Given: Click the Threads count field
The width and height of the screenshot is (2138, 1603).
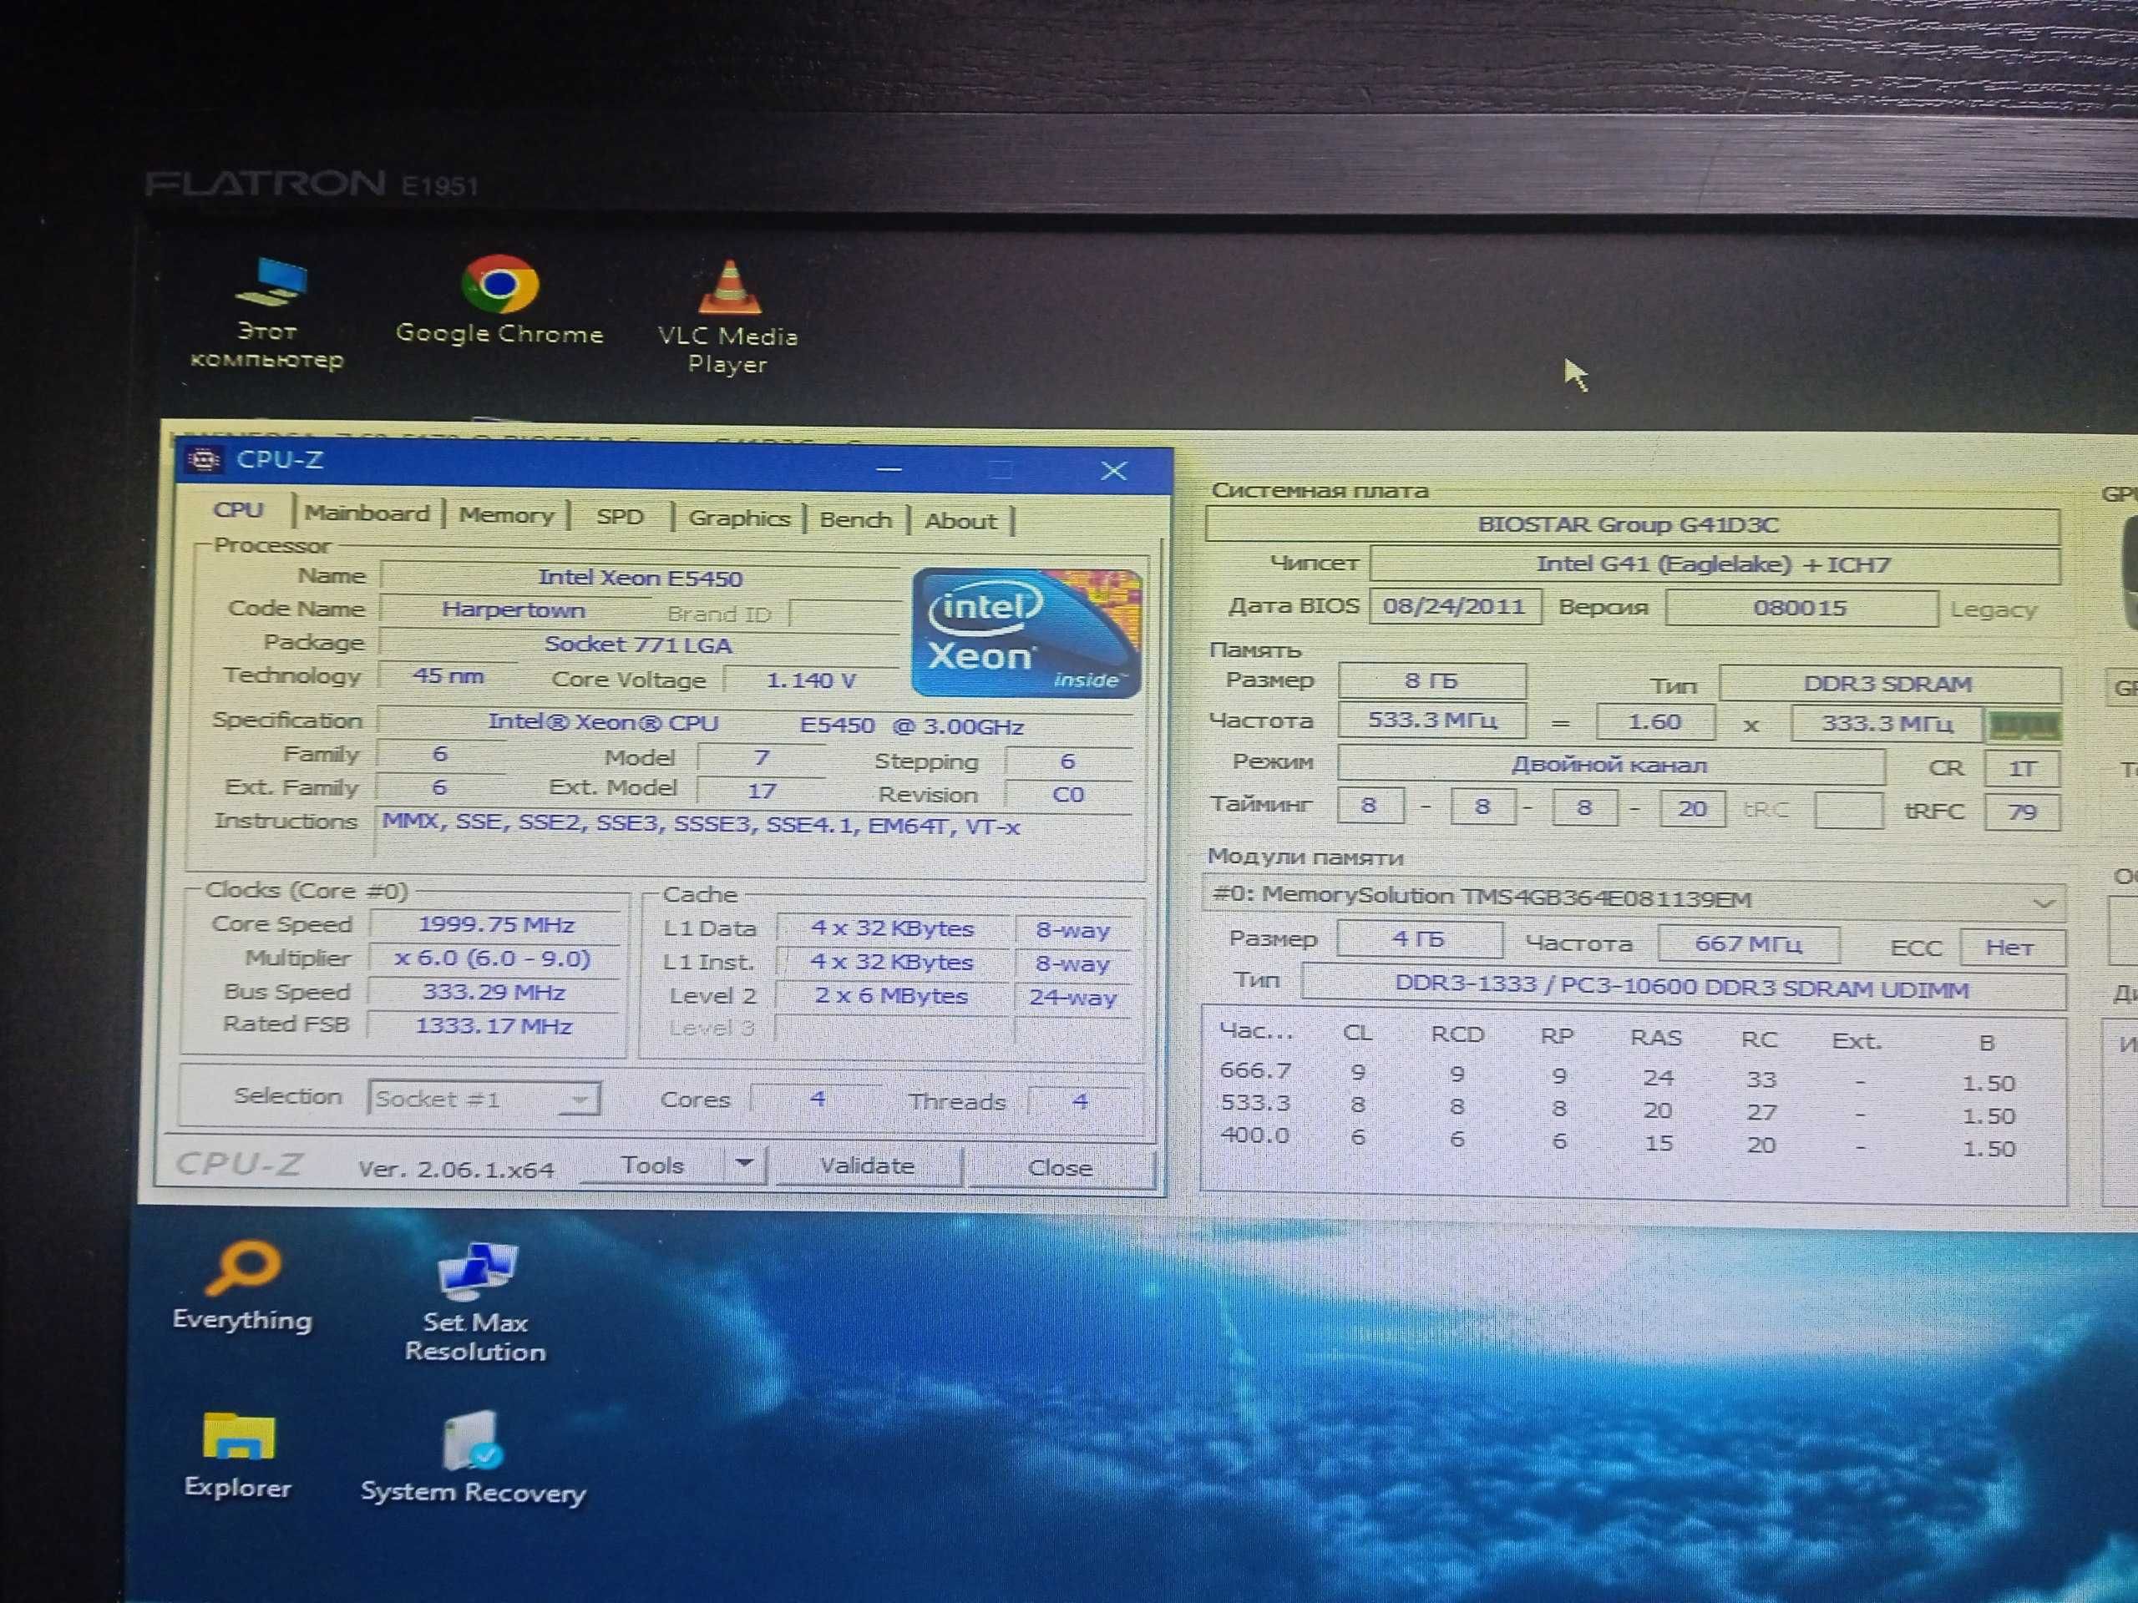Looking at the screenshot, I should tap(1080, 1101).
